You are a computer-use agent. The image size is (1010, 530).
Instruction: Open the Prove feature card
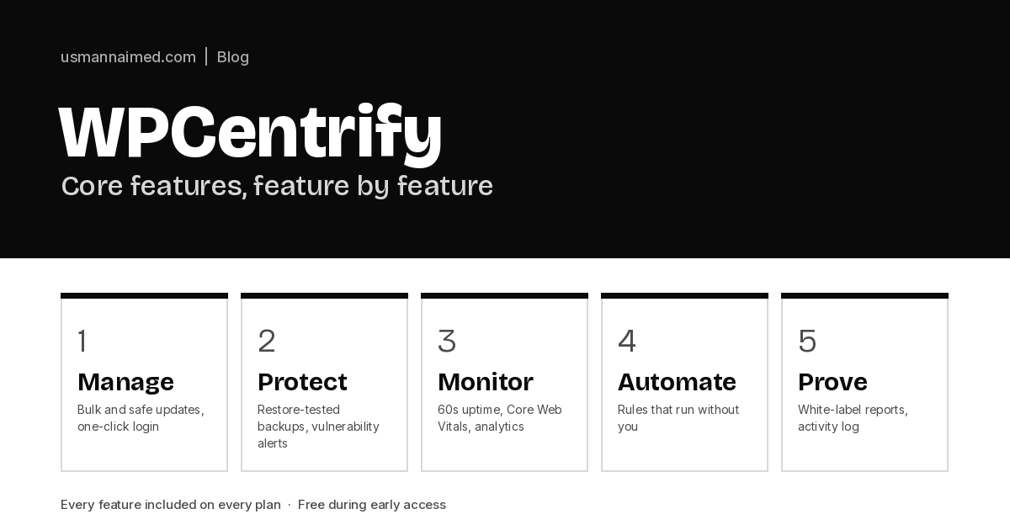click(864, 382)
